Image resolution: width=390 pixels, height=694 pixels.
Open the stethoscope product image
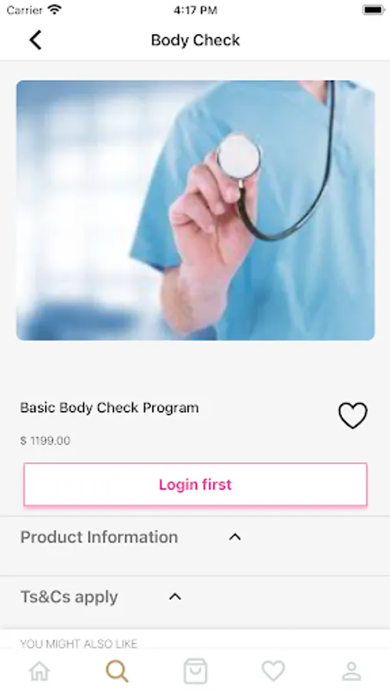pos(196,211)
